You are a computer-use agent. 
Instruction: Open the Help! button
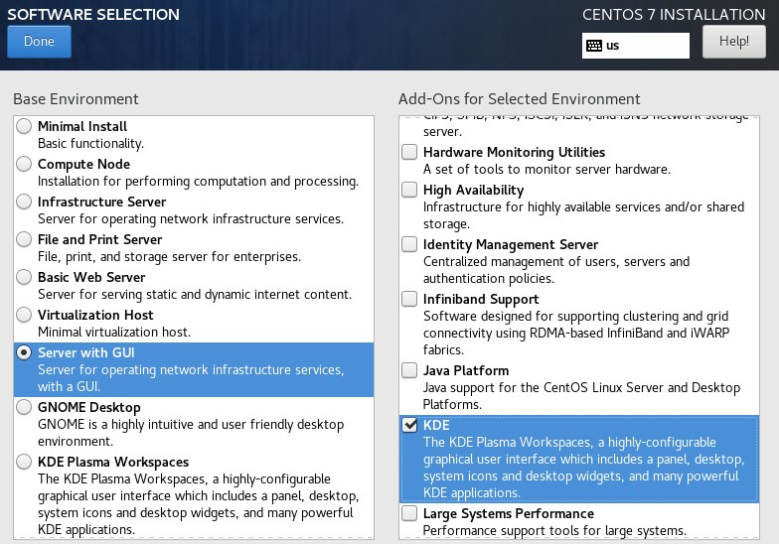pos(733,42)
